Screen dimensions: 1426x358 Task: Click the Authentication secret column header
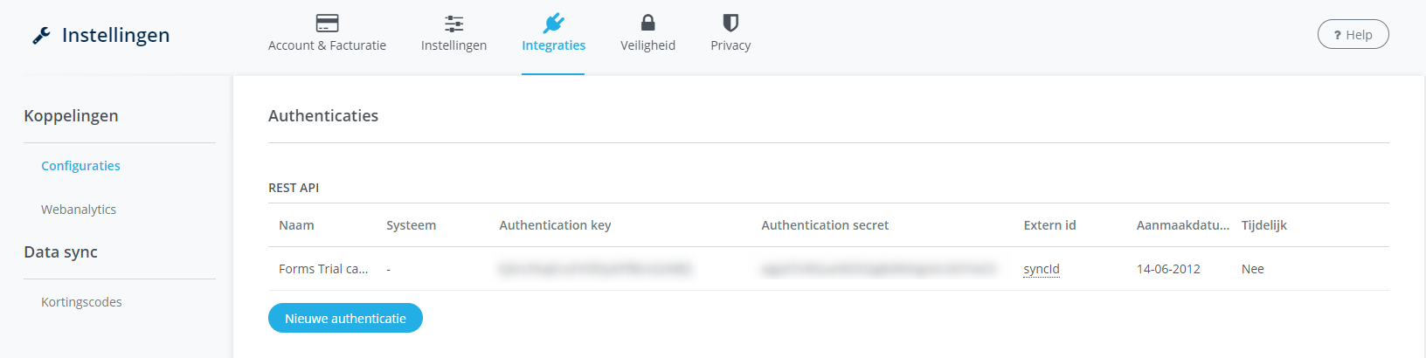tap(825, 225)
